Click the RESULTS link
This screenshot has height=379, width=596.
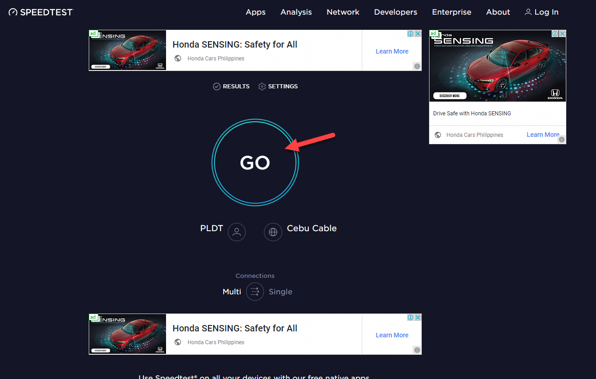[231, 87]
